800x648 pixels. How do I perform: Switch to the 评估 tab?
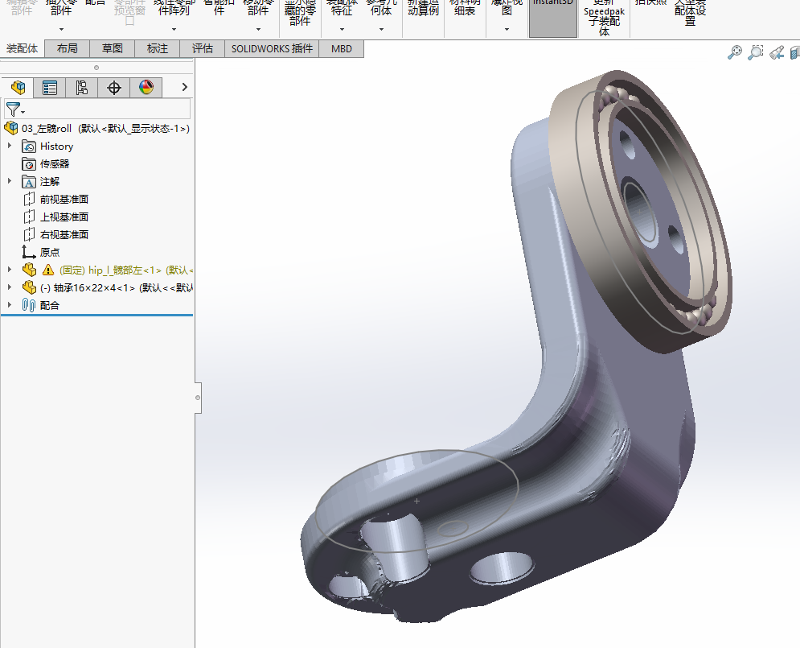tap(202, 48)
